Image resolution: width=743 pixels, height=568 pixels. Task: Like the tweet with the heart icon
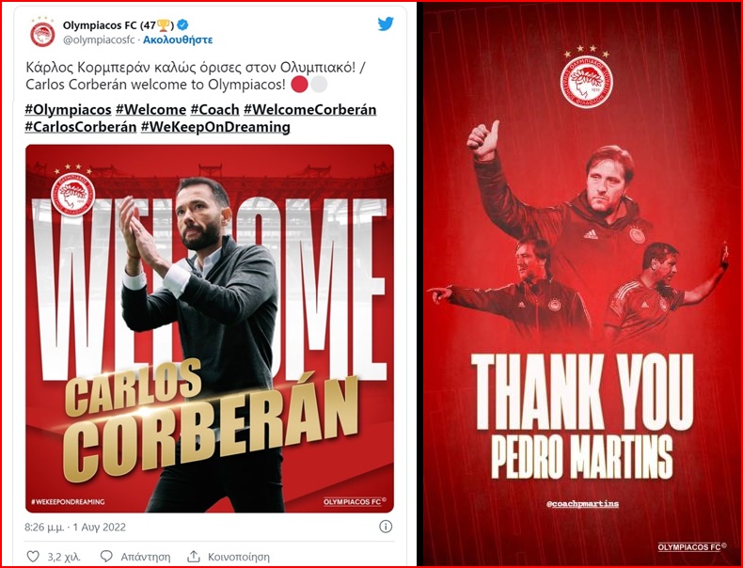tap(33, 556)
